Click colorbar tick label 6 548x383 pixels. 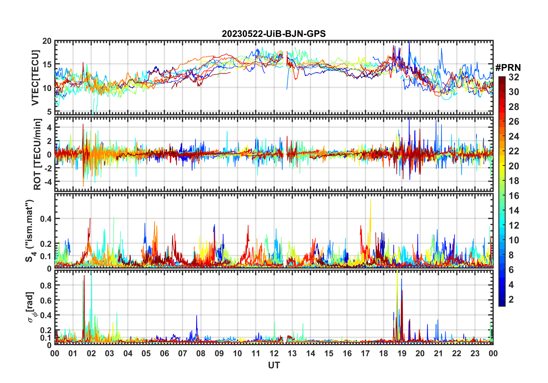(x=511, y=270)
